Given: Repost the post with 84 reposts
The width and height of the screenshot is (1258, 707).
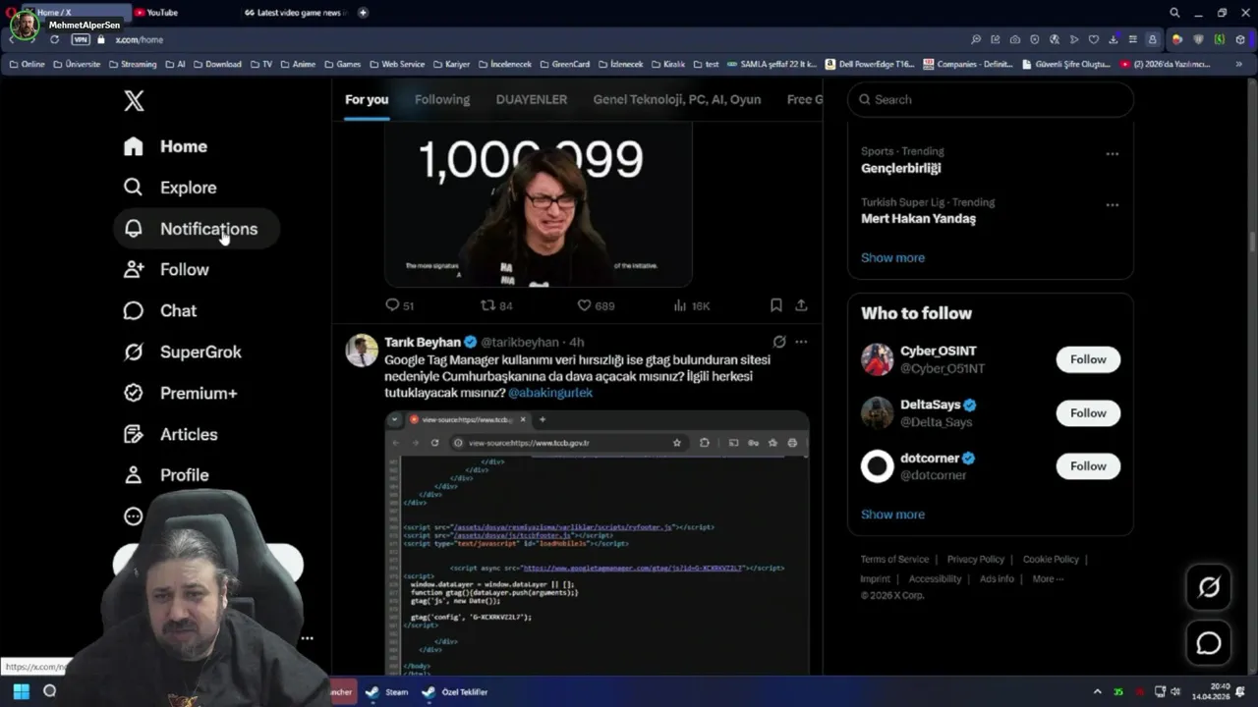Looking at the screenshot, I should pyautogui.click(x=496, y=305).
